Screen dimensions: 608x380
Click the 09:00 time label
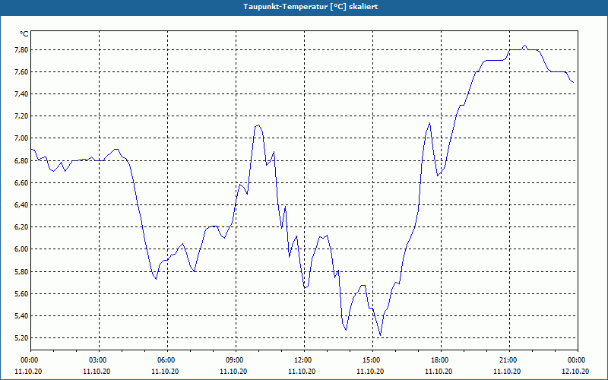[x=236, y=360]
